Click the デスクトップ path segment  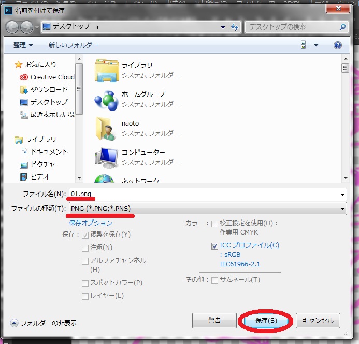71,26
